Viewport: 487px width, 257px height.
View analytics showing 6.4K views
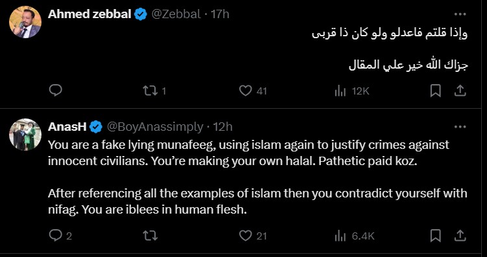coord(354,236)
